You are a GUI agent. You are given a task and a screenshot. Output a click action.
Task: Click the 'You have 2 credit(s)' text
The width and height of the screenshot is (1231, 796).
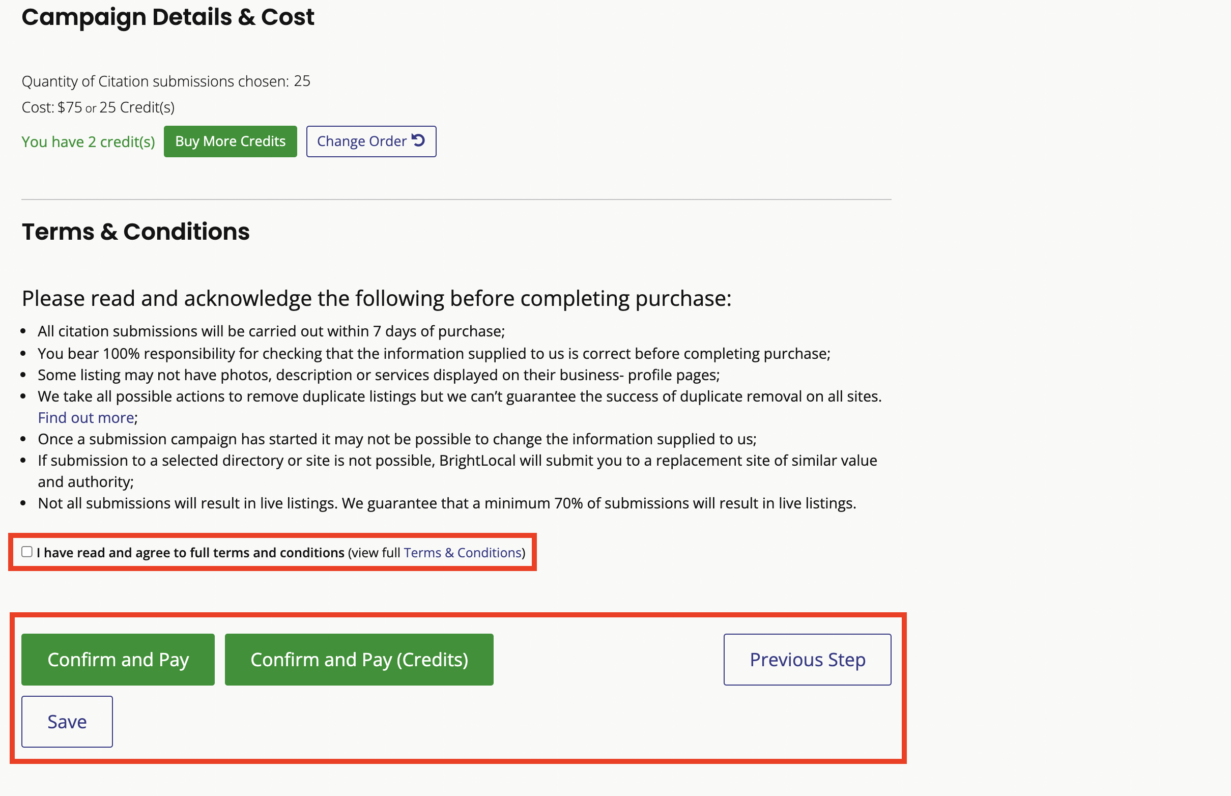89,141
